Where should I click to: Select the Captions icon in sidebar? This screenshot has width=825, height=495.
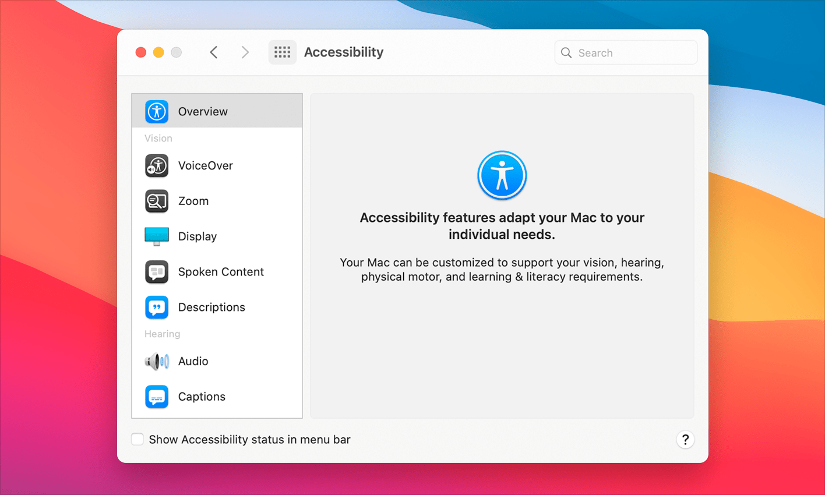(x=157, y=397)
